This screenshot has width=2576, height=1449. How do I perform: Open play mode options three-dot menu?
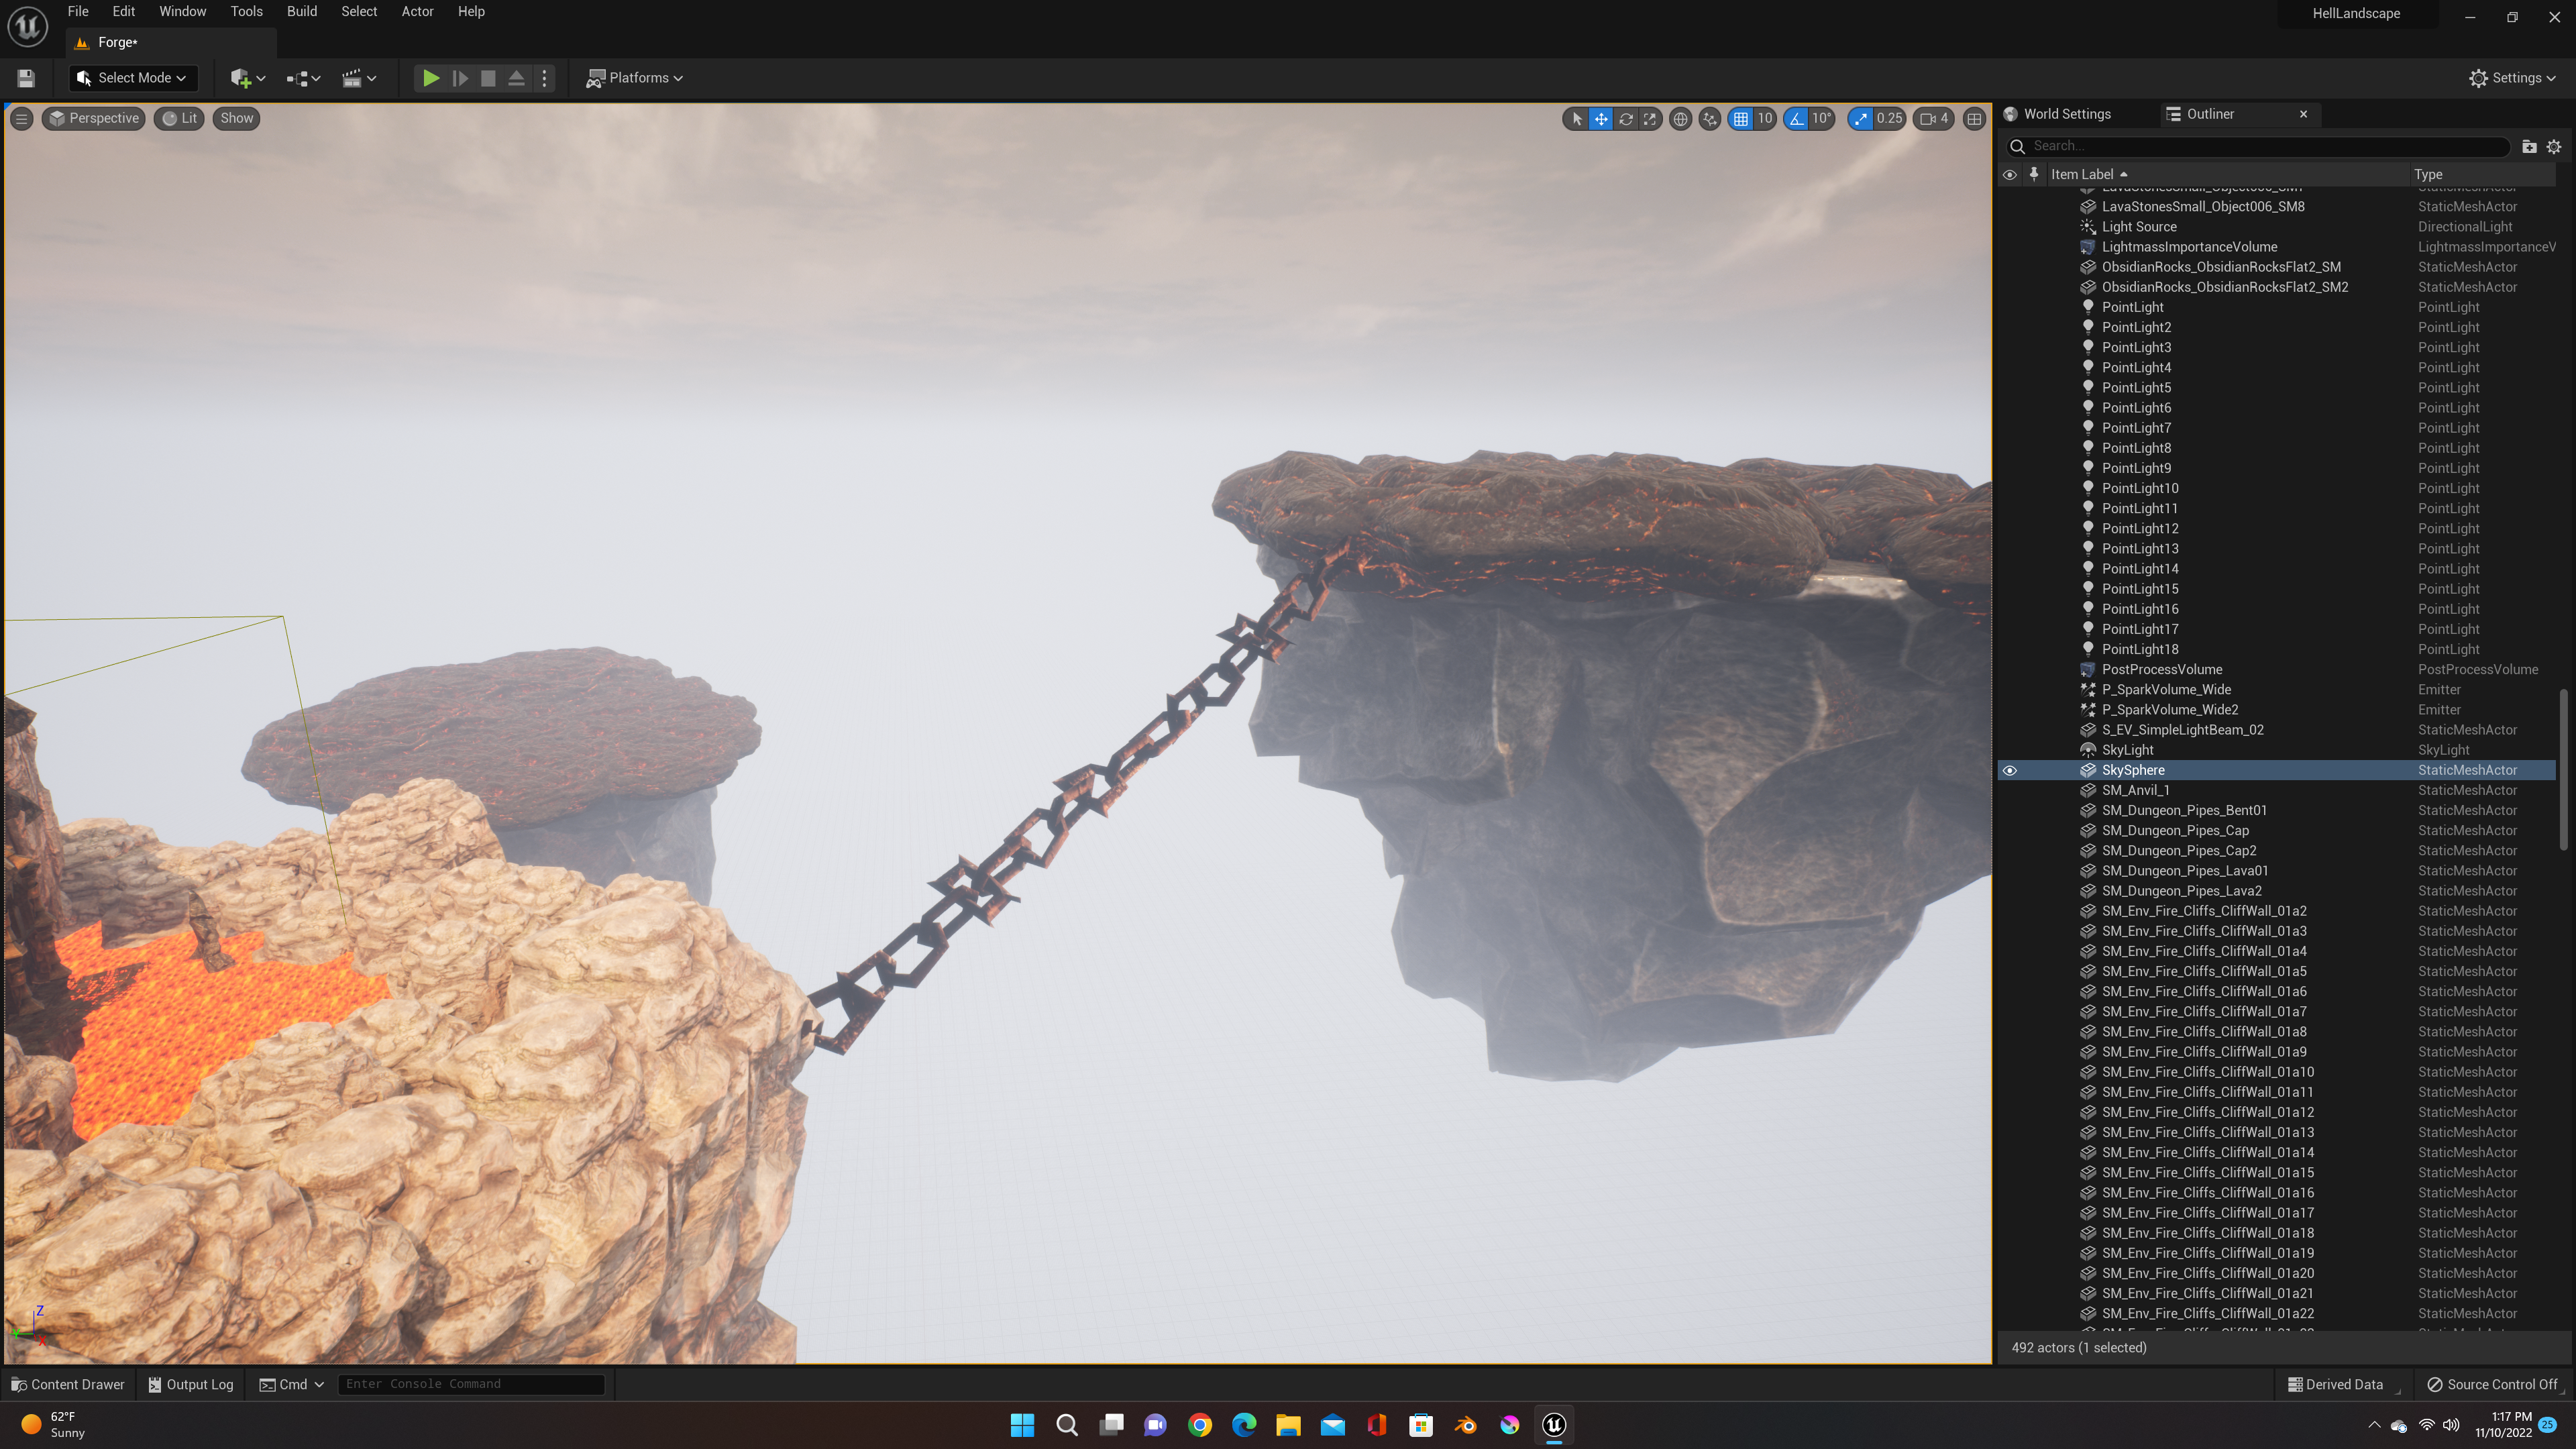544,78
